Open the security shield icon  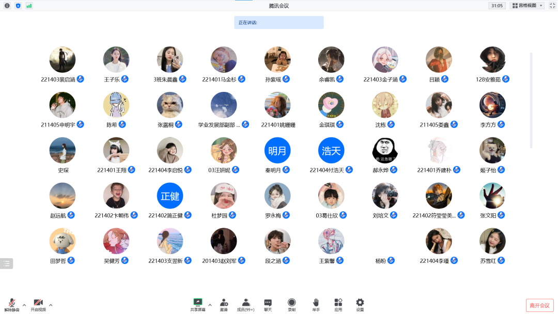[x=18, y=6]
